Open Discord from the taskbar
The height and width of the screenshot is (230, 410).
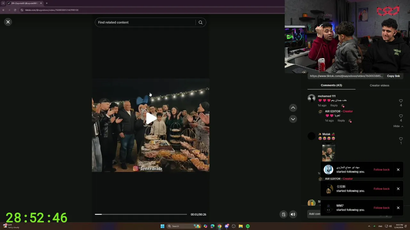click(x=227, y=226)
